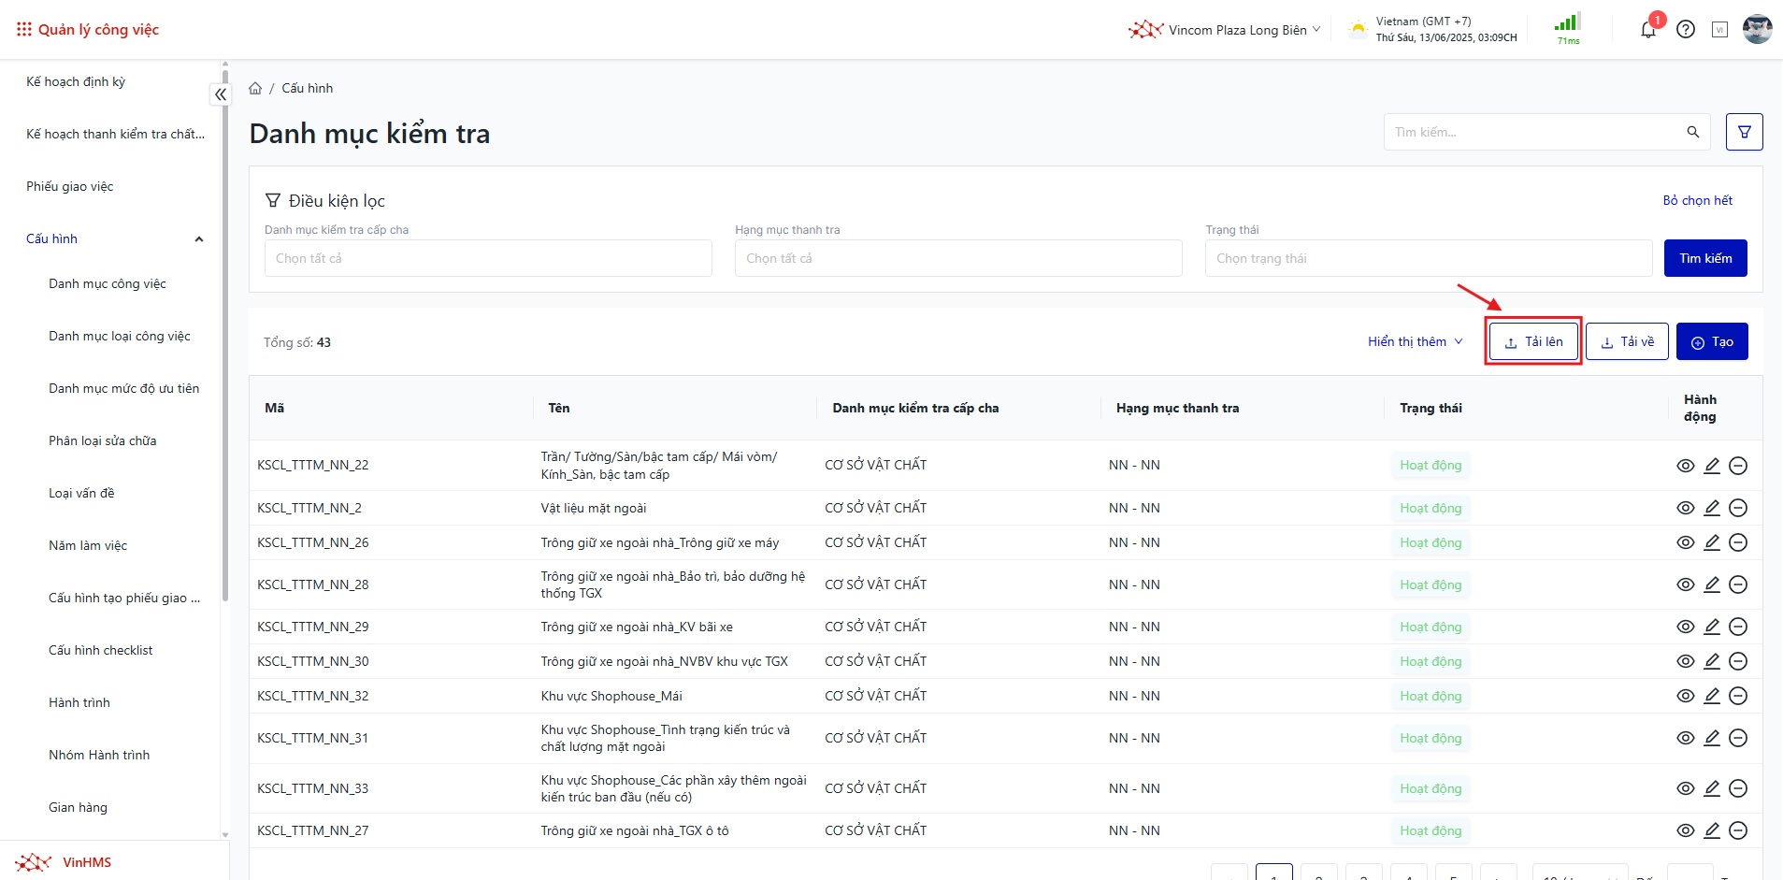
Task: Expand the Hiển thị thêm dropdown
Action: point(1415,341)
